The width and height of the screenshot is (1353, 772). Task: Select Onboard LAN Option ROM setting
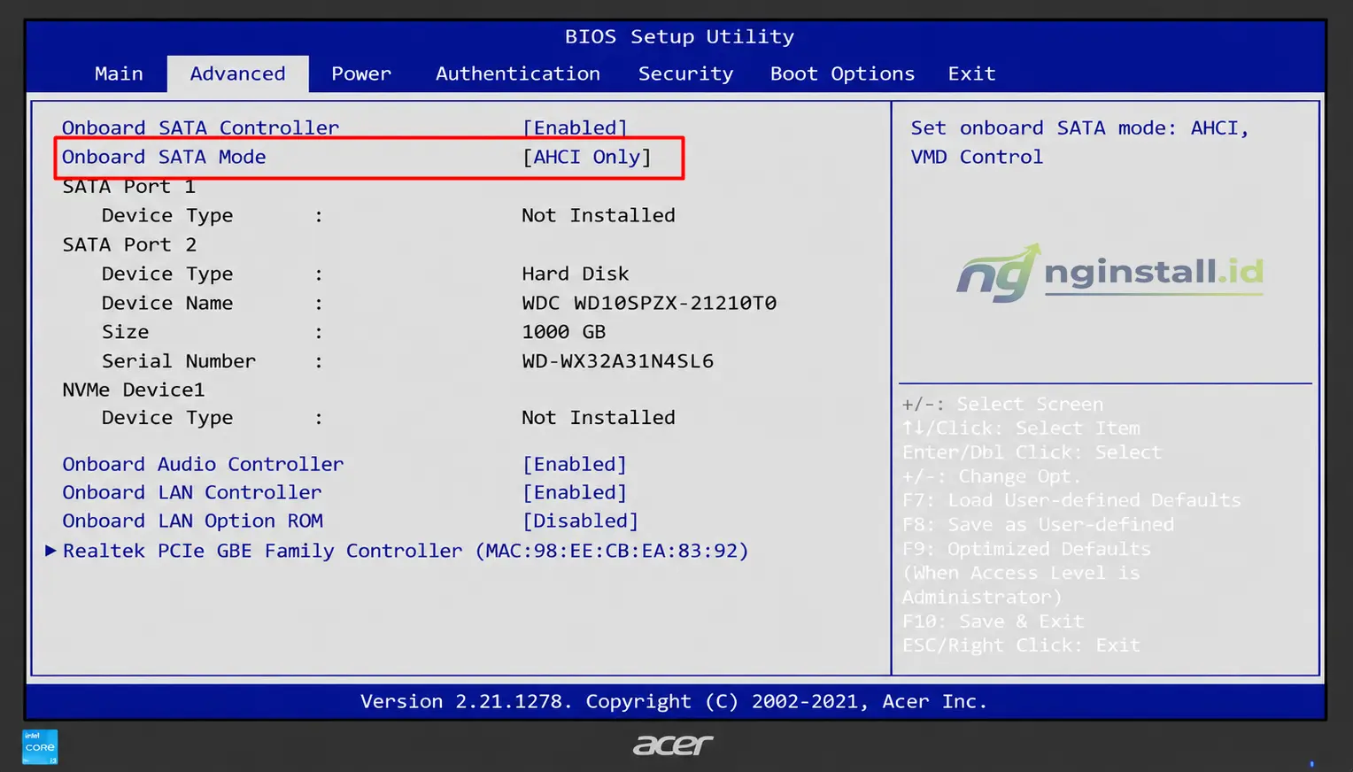pos(193,521)
